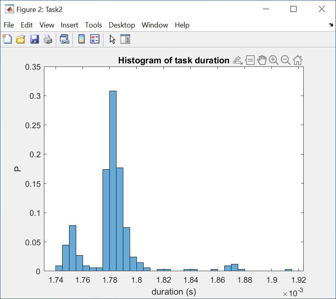
Task: Activate the Link Plot tool
Action: 65,39
